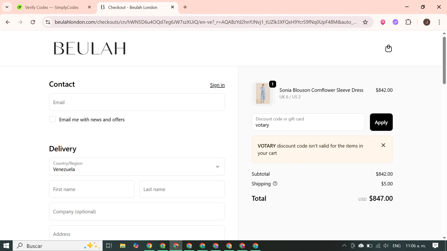Screen dimensions: 447x251
Task: Go forward in browser history
Action: [x=20, y=22]
